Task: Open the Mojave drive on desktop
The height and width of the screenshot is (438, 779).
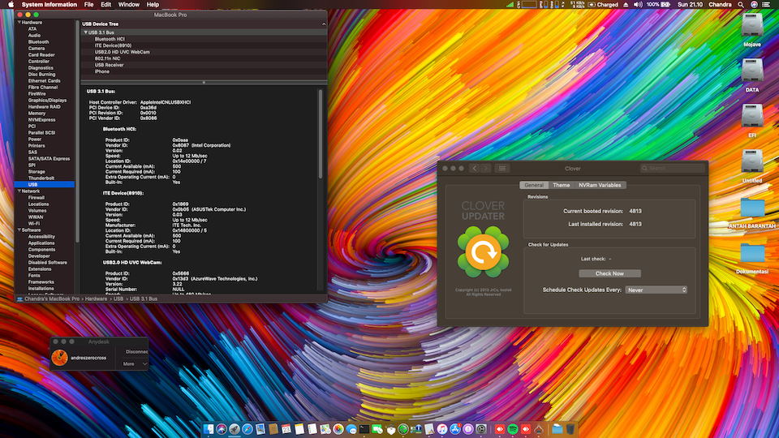Action: [752, 26]
